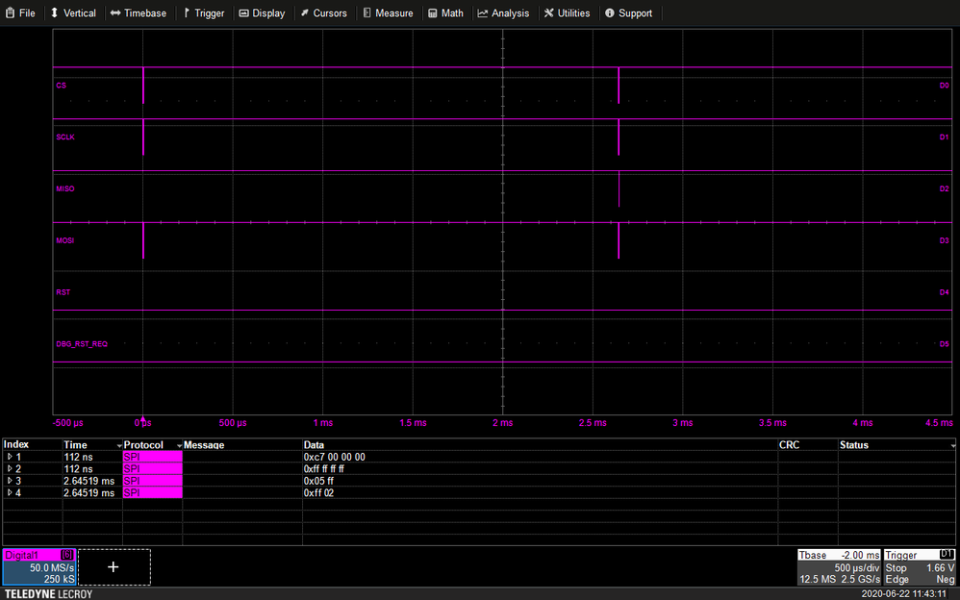Click the Cursors icon in menu bar
The height and width of the screenshot is (600, 960).
coord(304,13)
